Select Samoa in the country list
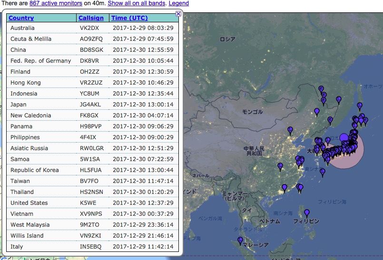 click(x=20, y=159)
